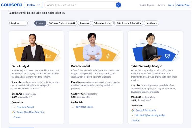Select the Popular category tab

tap(40, 23)
